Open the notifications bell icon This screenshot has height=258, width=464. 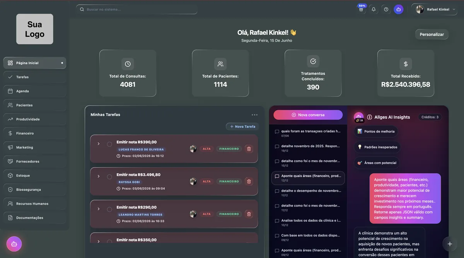click(x=374, y=9)
